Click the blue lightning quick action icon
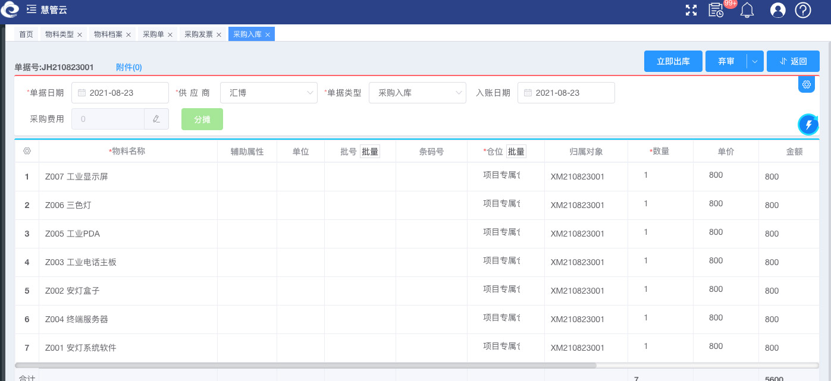Image resolution: width=831 pixels, height=381 pixels. tap(808, 125)
